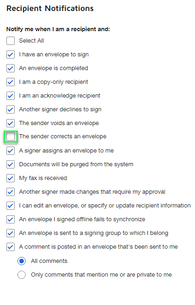The image size is (195, 305).
Task: Select the 'All comments' radio button
Action: pos(22,261)
